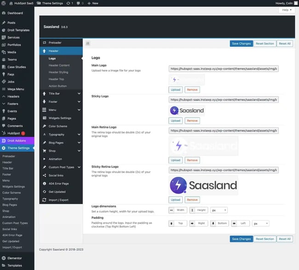Click the Widgets Settings icon in theme panel
Screen dimensions: 299x270
pyautogui.click(x=45, y=118)
